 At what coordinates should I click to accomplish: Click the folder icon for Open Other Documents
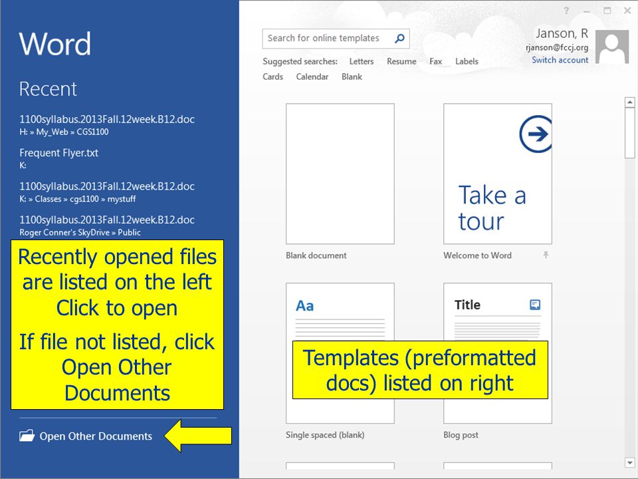click(27, 436)
